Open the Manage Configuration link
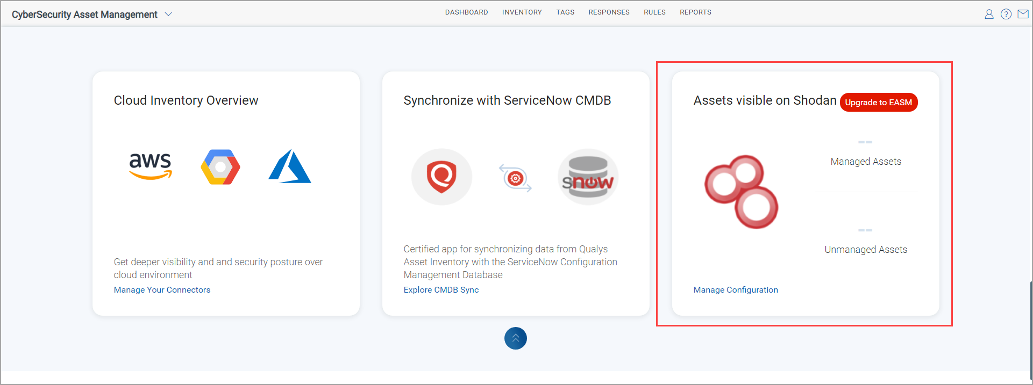The width and height of the screenshot is (1033, 385). tap(736, 290)
